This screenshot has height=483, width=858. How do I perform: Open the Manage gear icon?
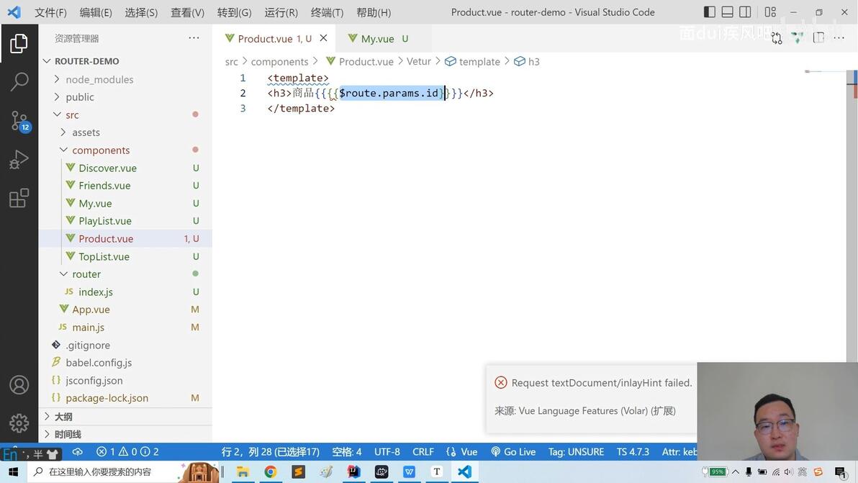point(19,423)
